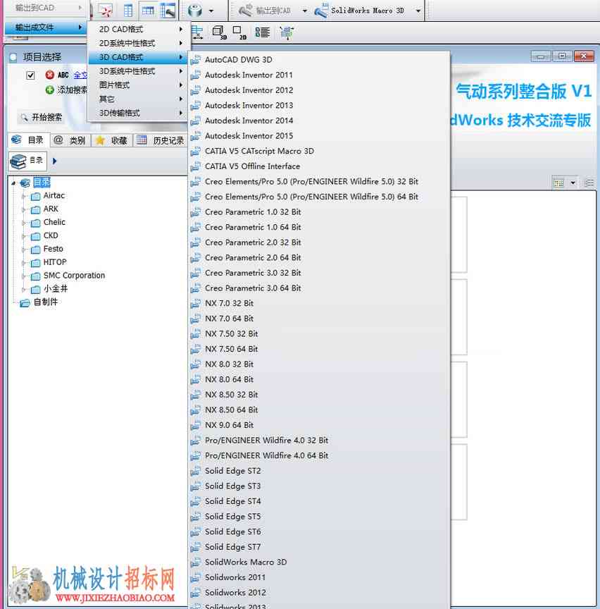Expand the SMC Corporation folder

(x=23, y=276)
